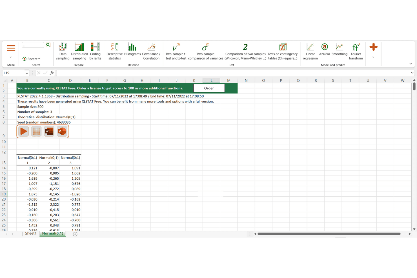417x278 pixels.
Task: Click the orange grid icon button
Action: pyautogui.click(x=36, y=131)
